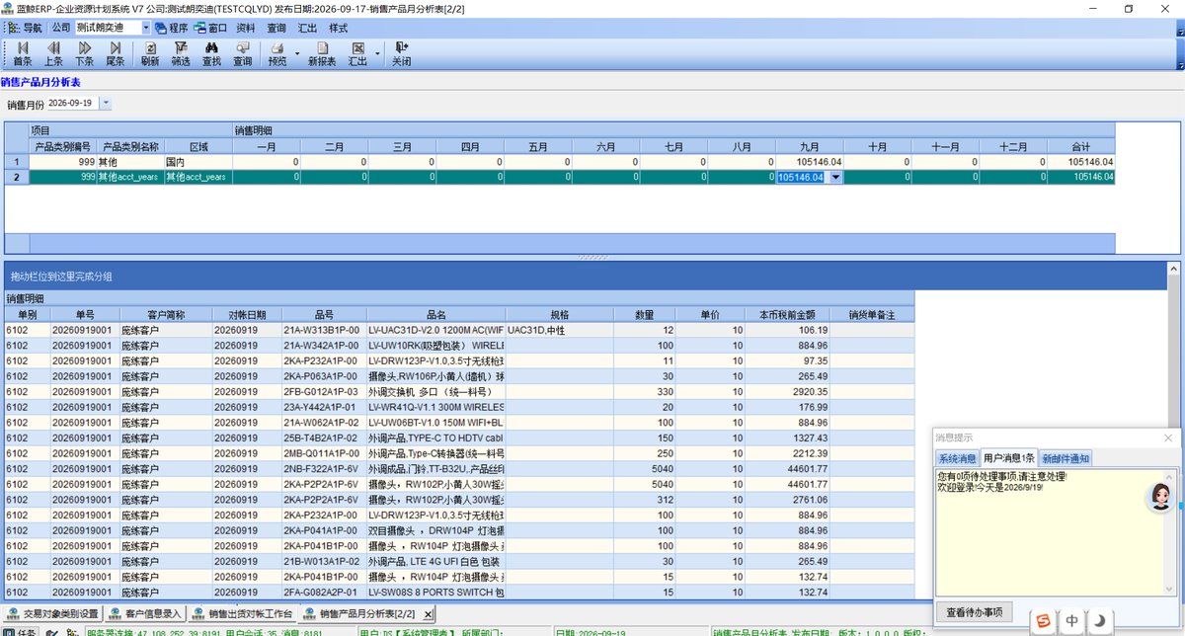This screenshot has height=636, width=1185.
Task: Click the 九月 column header
Action: click(809, 146)
